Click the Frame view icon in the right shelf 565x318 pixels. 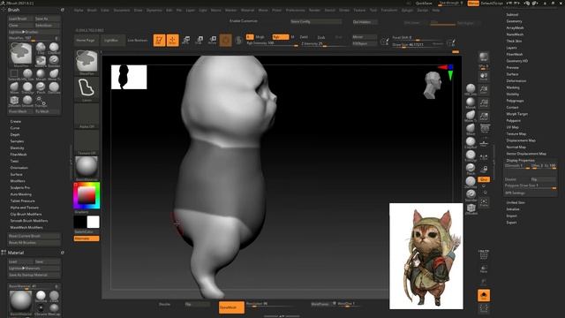484,202
